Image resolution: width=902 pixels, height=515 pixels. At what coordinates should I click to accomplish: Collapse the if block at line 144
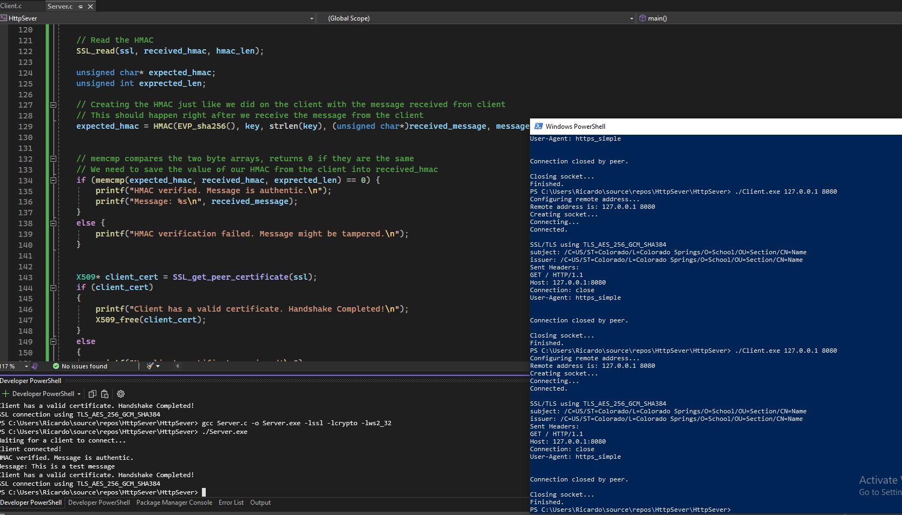click(53, 288)
